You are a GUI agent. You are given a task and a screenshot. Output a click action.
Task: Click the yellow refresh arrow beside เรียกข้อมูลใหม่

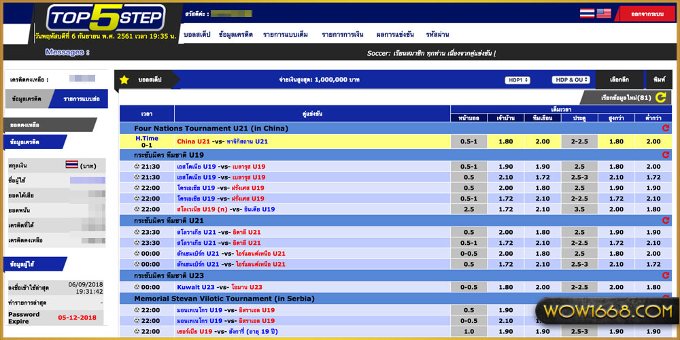tap(660, 98)
